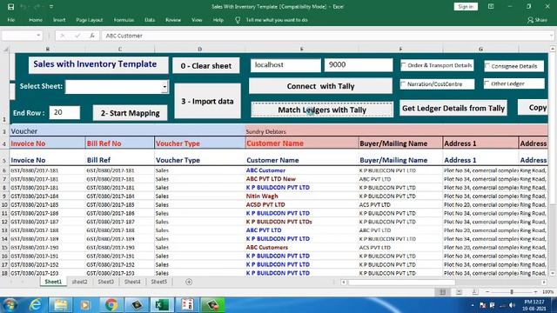This screenshot has width=557, height=313.
Task: Open the Page Layout tab
Action: [x=89, y=20]
